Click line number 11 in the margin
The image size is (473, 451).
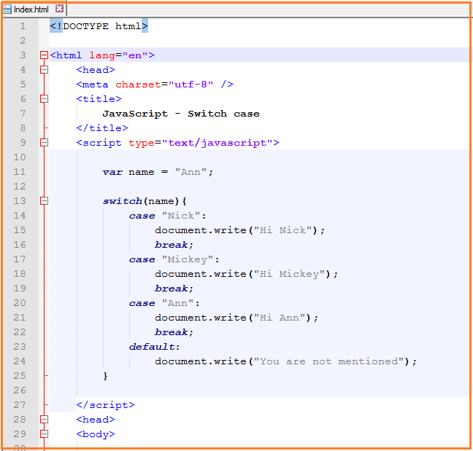[x=19, y=172]
